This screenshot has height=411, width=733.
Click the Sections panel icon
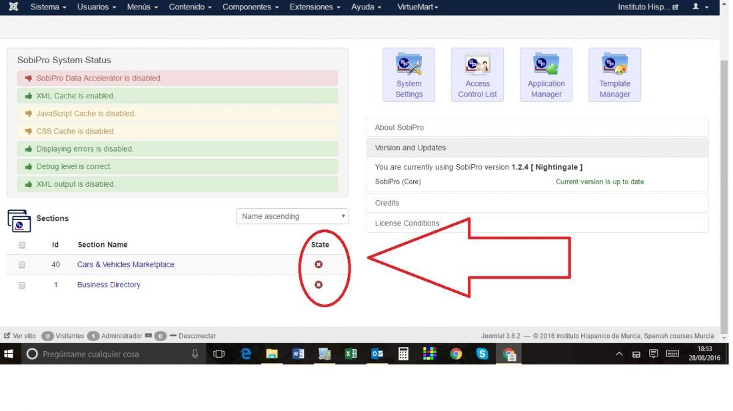(19, 221)
